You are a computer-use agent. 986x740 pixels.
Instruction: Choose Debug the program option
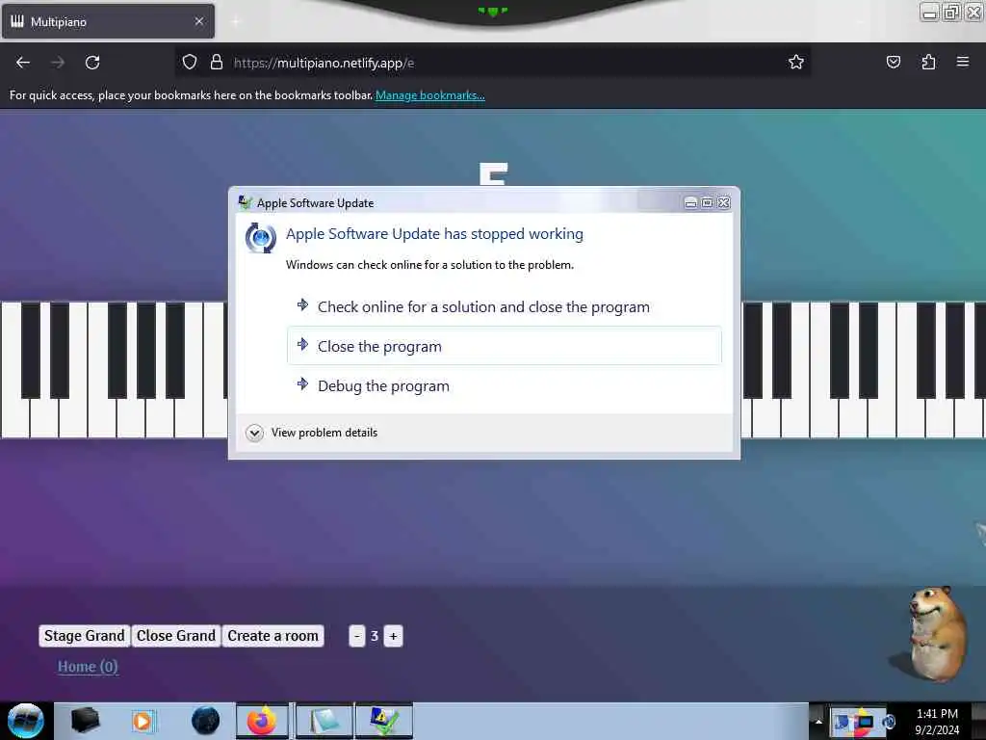[505, 385]
